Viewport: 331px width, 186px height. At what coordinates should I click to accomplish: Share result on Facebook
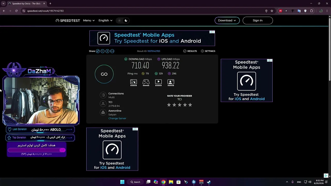[x=107, y=51]
